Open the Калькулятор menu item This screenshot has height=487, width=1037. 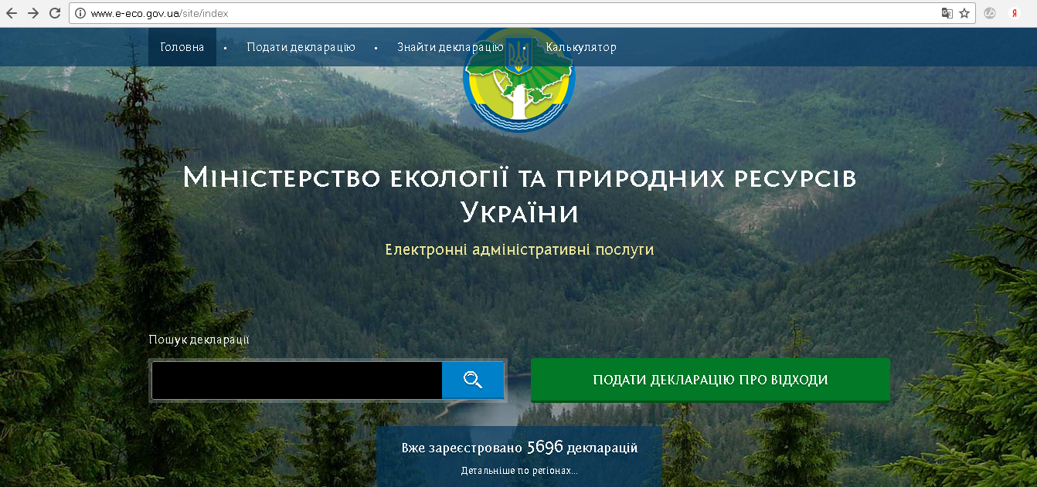coord(581,47)
